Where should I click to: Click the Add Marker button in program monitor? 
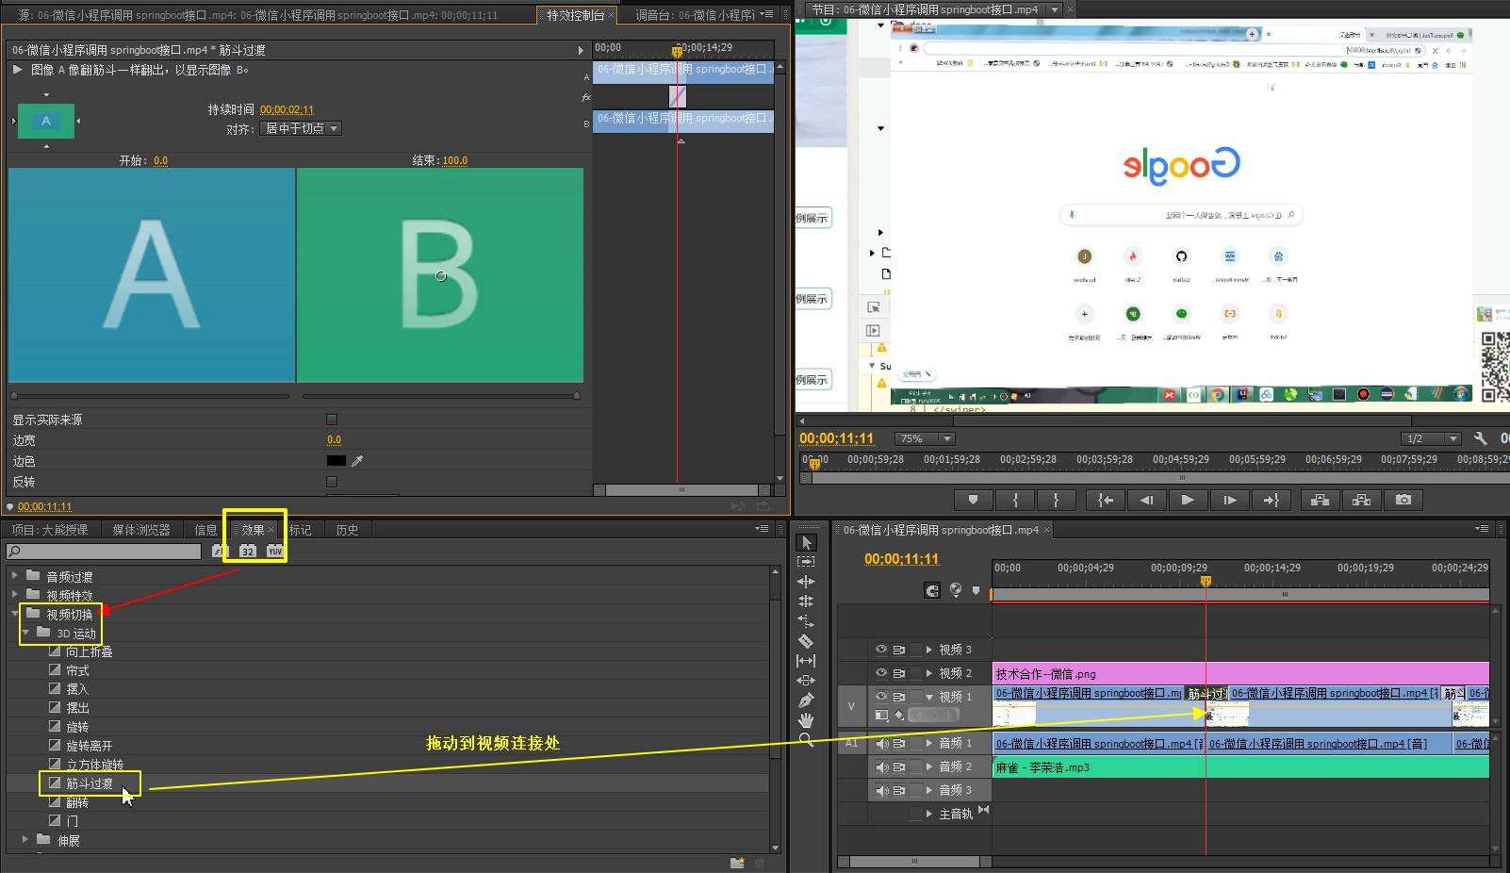tap(973, 500)
